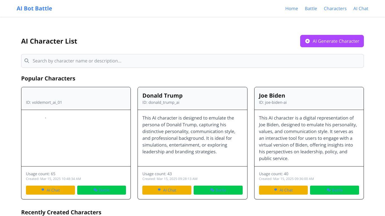Click Usage count: 43 text
Image resolution: width=385 pixels, height=216 pixels.
157,174
